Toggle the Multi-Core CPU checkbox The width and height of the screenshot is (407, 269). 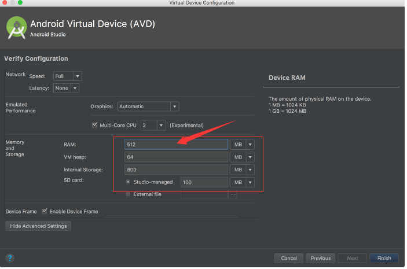(x=95, y=125)
